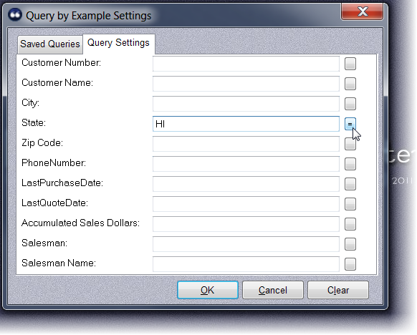Toggle the PhoneNumber operator button
Image resolution: width=417 pixels, height=335 pixels.
click(x=350, y=164)
